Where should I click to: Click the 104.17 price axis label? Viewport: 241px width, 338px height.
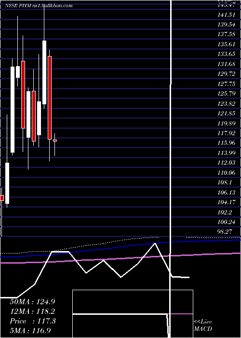(227, 203)
